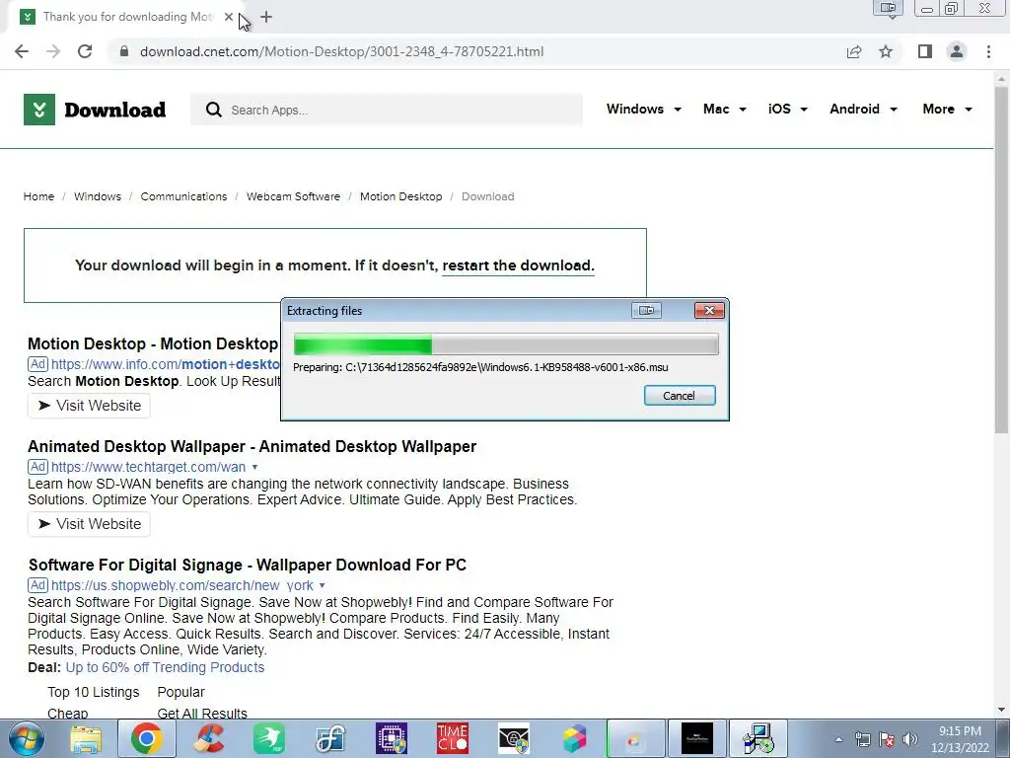Visit Website button under Animated Wallpaper ad
The image size is (1010, 758).
(89, 524)
